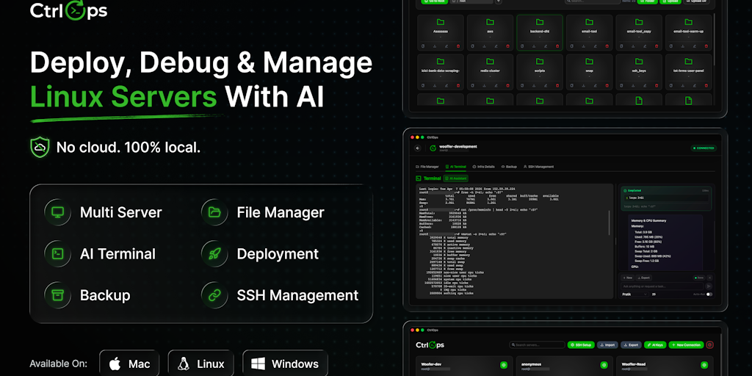Open the Pratik model dropdown
752x376 pixels.
click(634, 294)
